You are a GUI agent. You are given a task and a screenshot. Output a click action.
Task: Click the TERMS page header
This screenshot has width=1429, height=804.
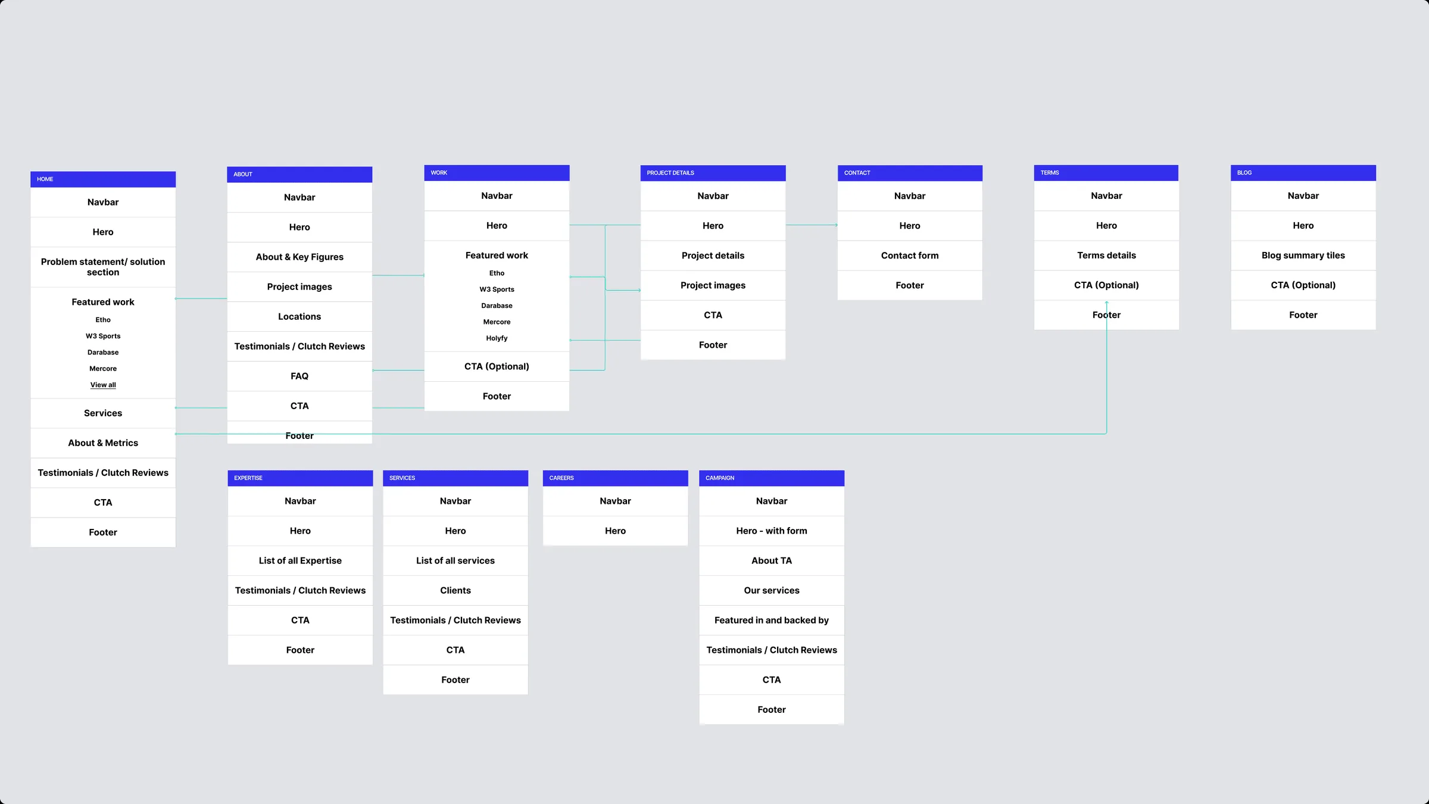1106,173
